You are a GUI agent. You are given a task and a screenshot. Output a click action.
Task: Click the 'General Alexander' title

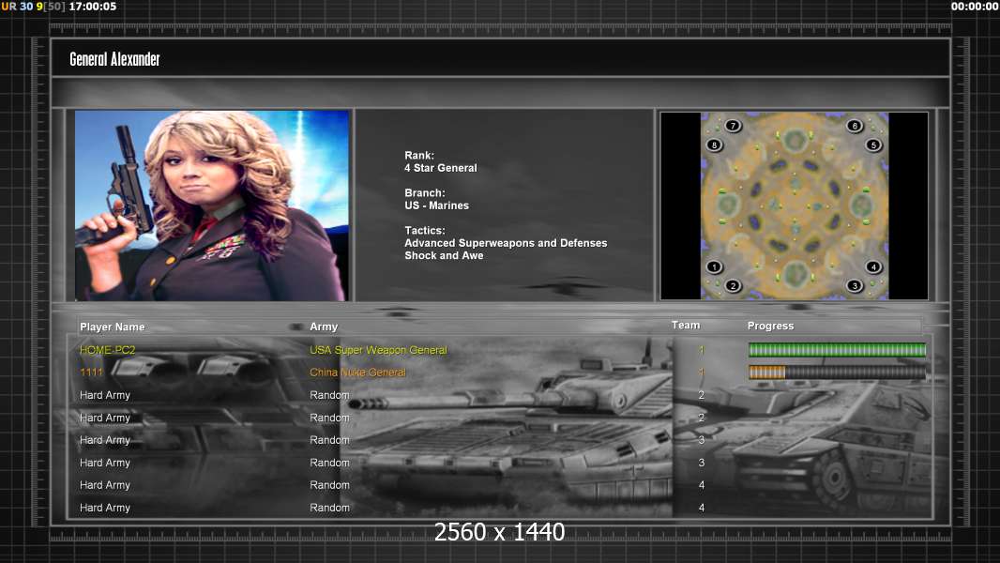114,59
